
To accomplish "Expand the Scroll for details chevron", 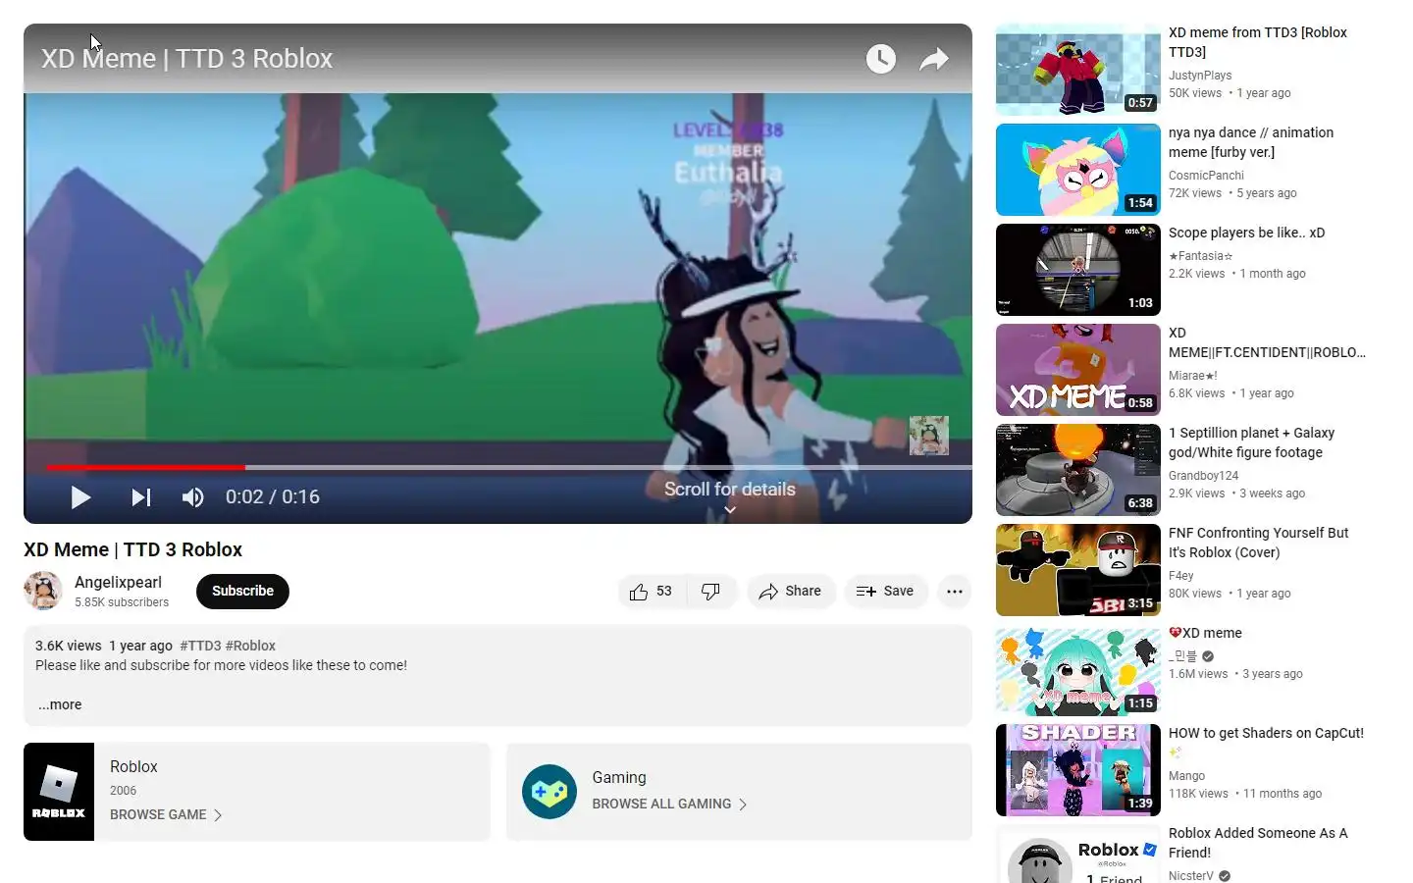I will coord(729,510).
